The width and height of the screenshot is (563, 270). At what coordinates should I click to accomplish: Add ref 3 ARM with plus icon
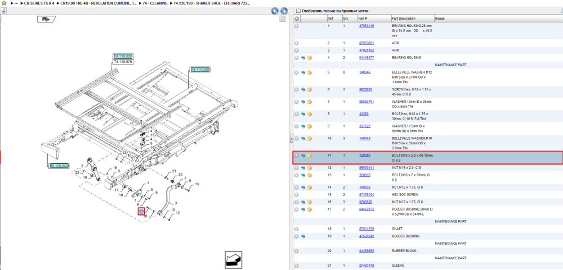click(x=297, y=50)
